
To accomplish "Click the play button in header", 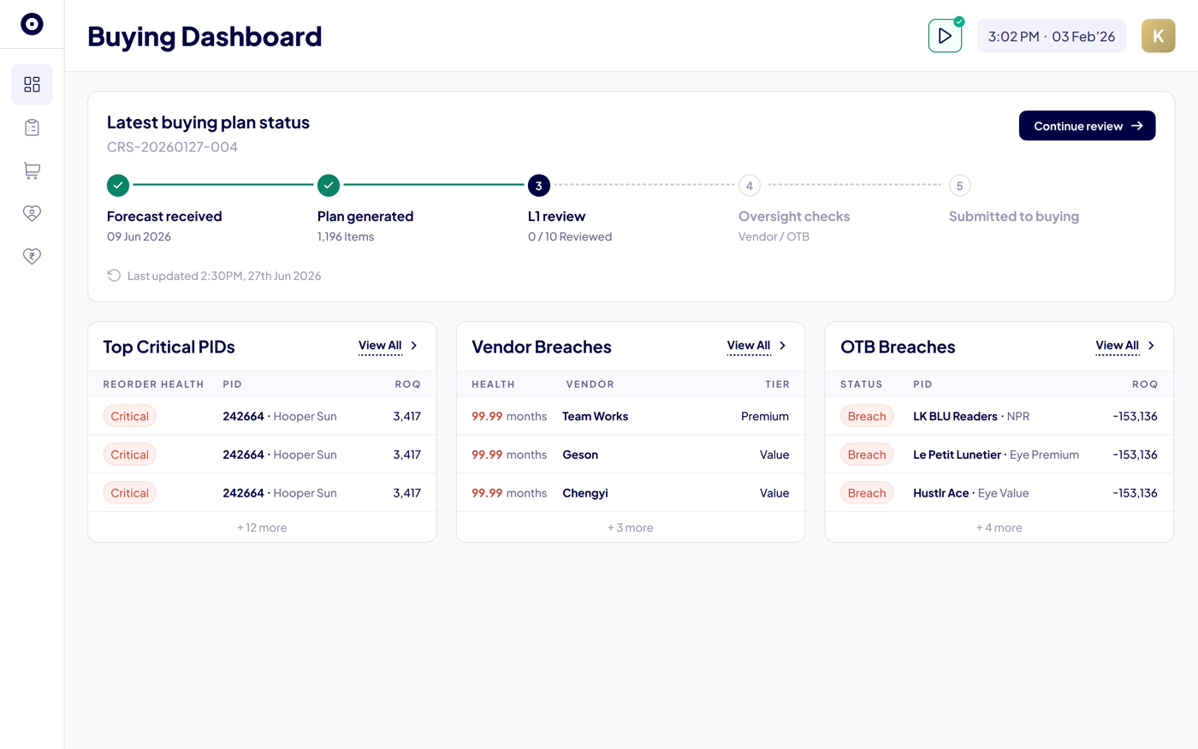I will tap(945, 36).
